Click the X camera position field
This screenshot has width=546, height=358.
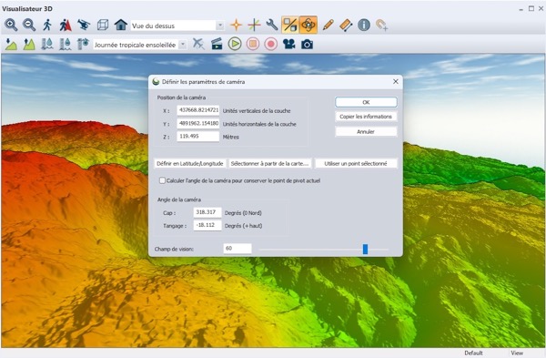click(198, 110)
